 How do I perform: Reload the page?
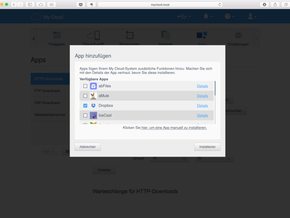coord(220,5)
